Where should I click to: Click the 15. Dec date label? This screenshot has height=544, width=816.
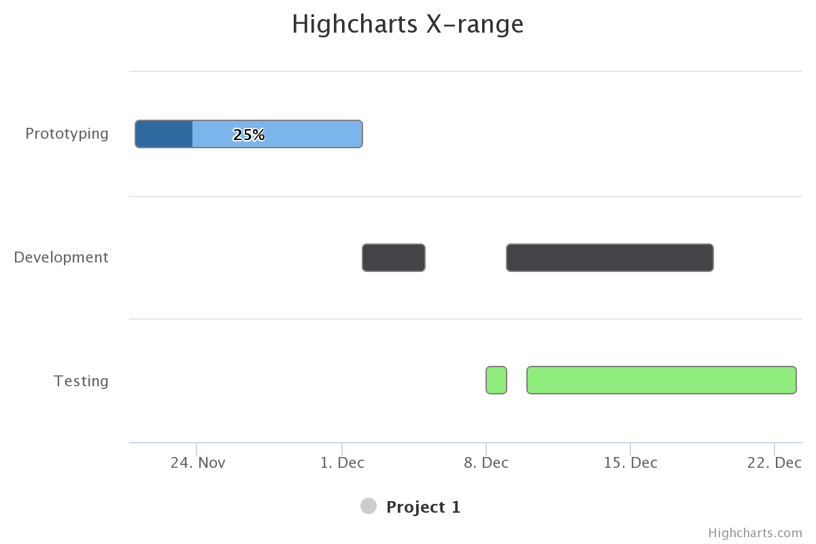click(x=630, y=463)
